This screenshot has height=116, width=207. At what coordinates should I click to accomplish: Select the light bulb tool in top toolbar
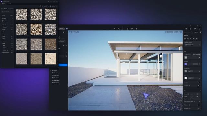click(114, 29)
